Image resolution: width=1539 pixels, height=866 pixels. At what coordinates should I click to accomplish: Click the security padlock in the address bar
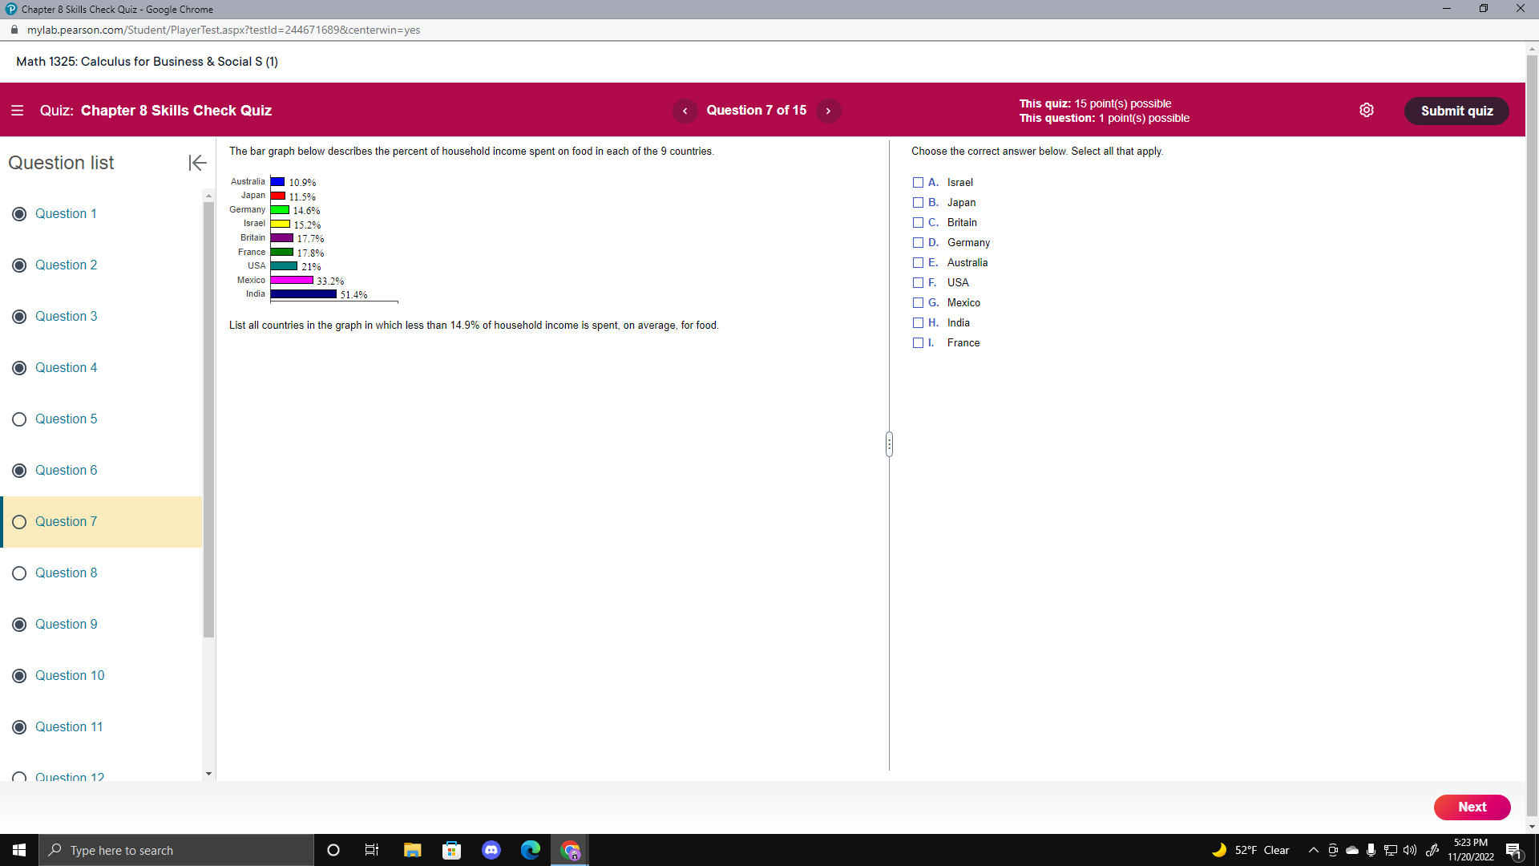(x=14, y=30)
